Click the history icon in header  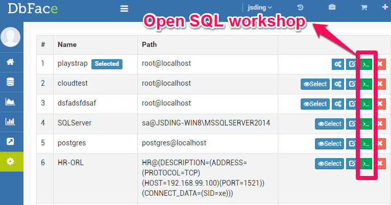[x=300, y=8]
